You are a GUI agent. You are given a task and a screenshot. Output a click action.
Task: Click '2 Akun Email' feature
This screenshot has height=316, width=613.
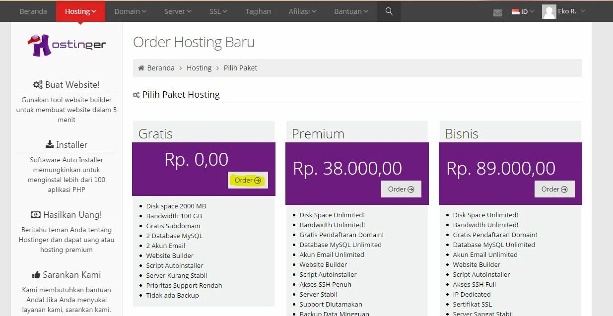tap(165, 246)
